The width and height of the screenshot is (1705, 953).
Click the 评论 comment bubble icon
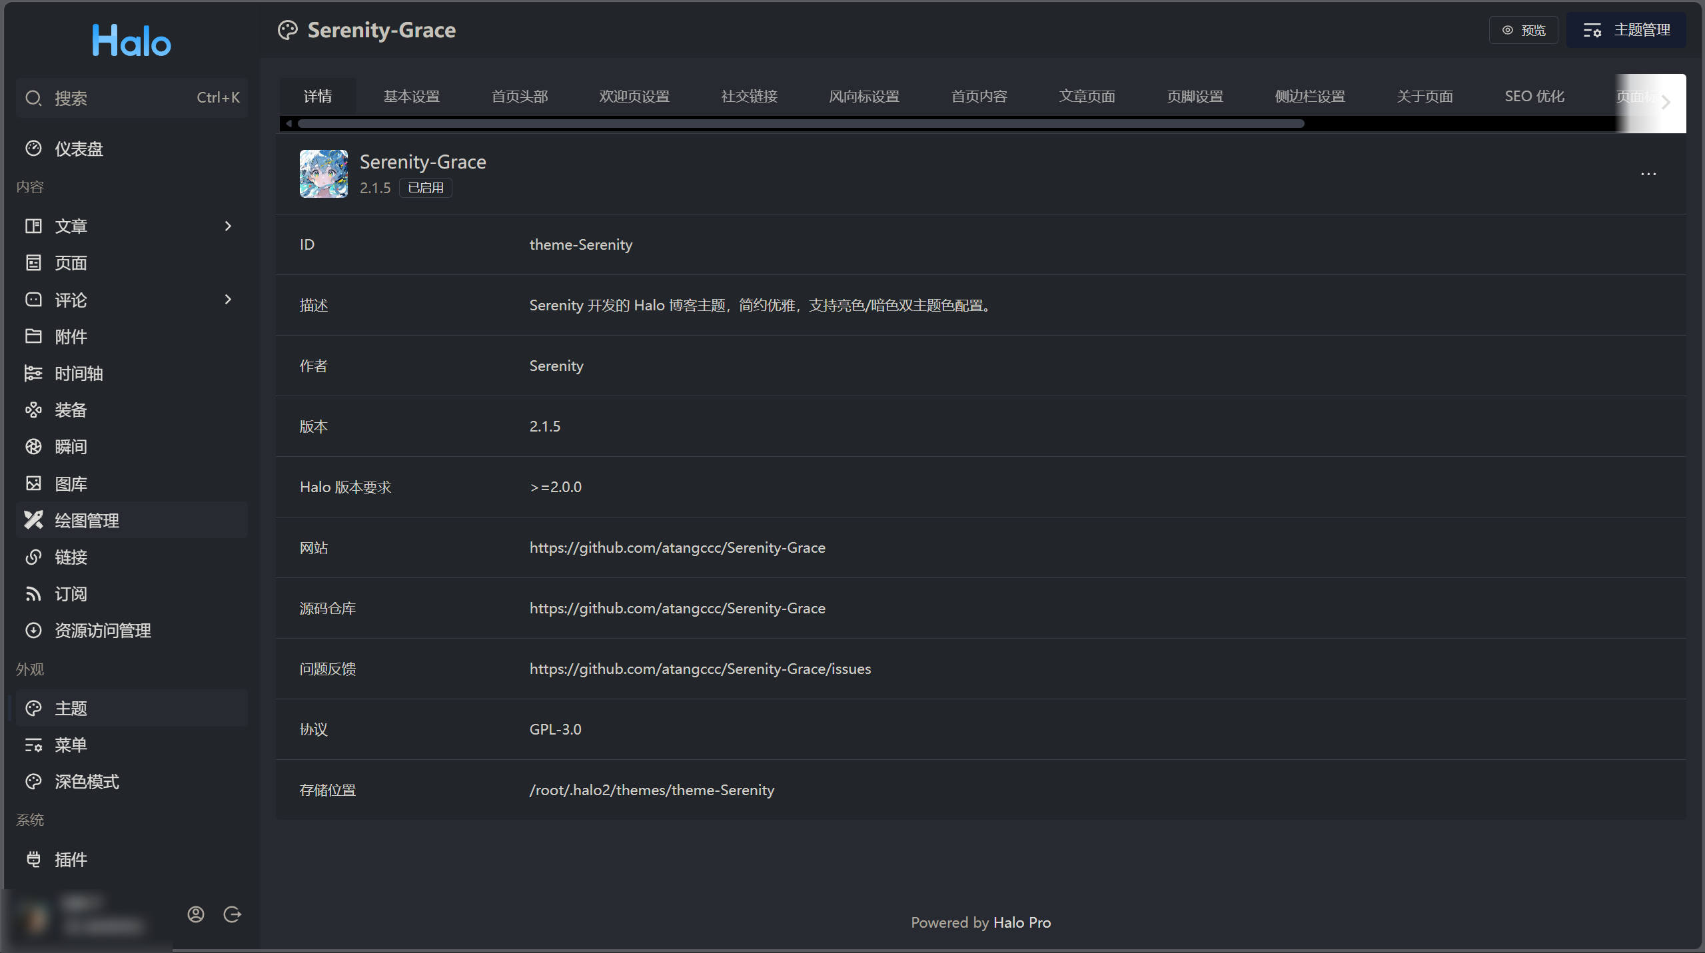[x=33, y=300]
